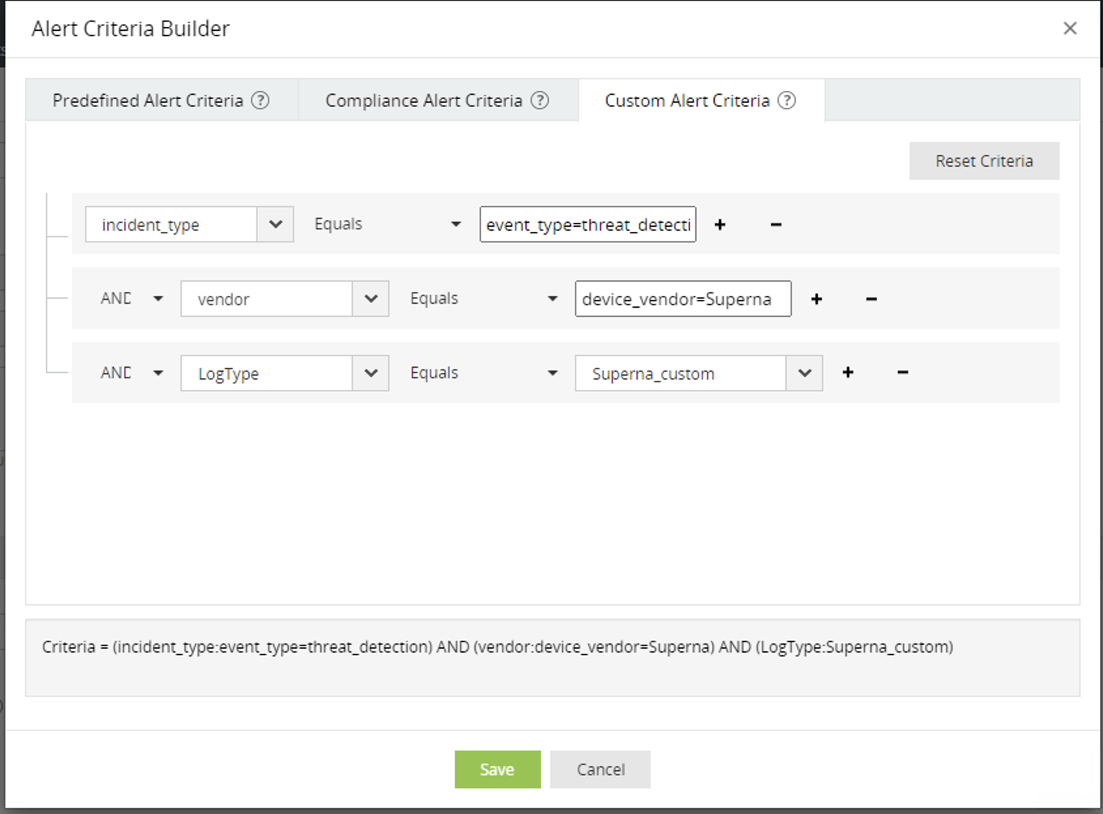Add a condition after the vendor row

click(x=816, y=299)
